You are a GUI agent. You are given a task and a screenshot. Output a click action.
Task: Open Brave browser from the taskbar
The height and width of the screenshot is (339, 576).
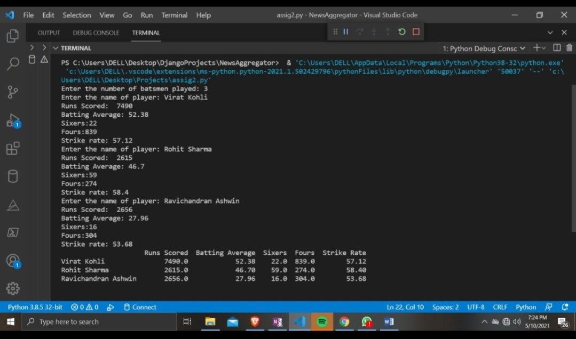[255, 322]
